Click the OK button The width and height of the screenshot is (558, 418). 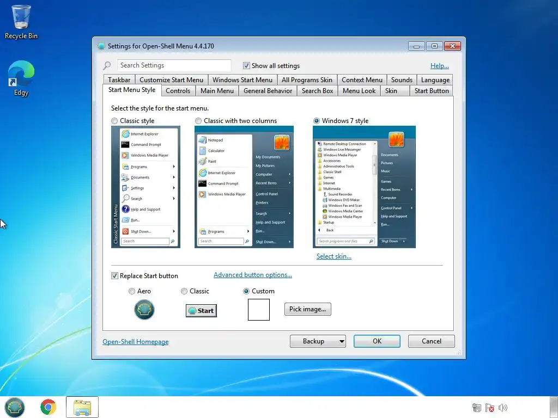tap(377, 341)
